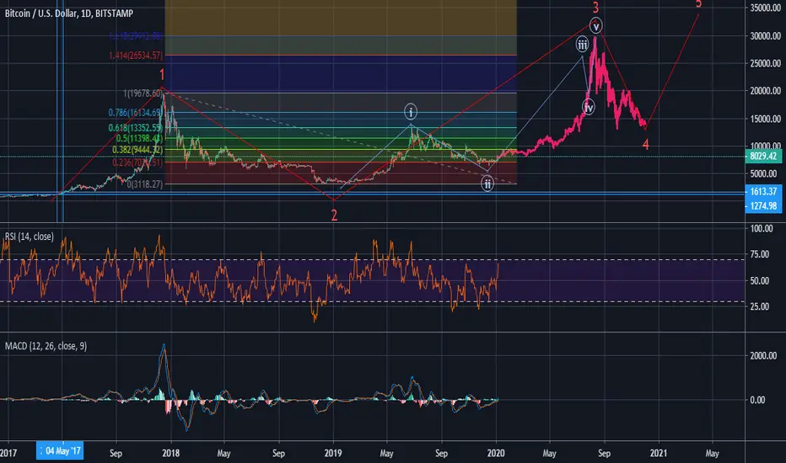Select the RSI (14, close) indicator label
Image resolution: width=786 pixels, height=463 pixels.
[29, 237]
